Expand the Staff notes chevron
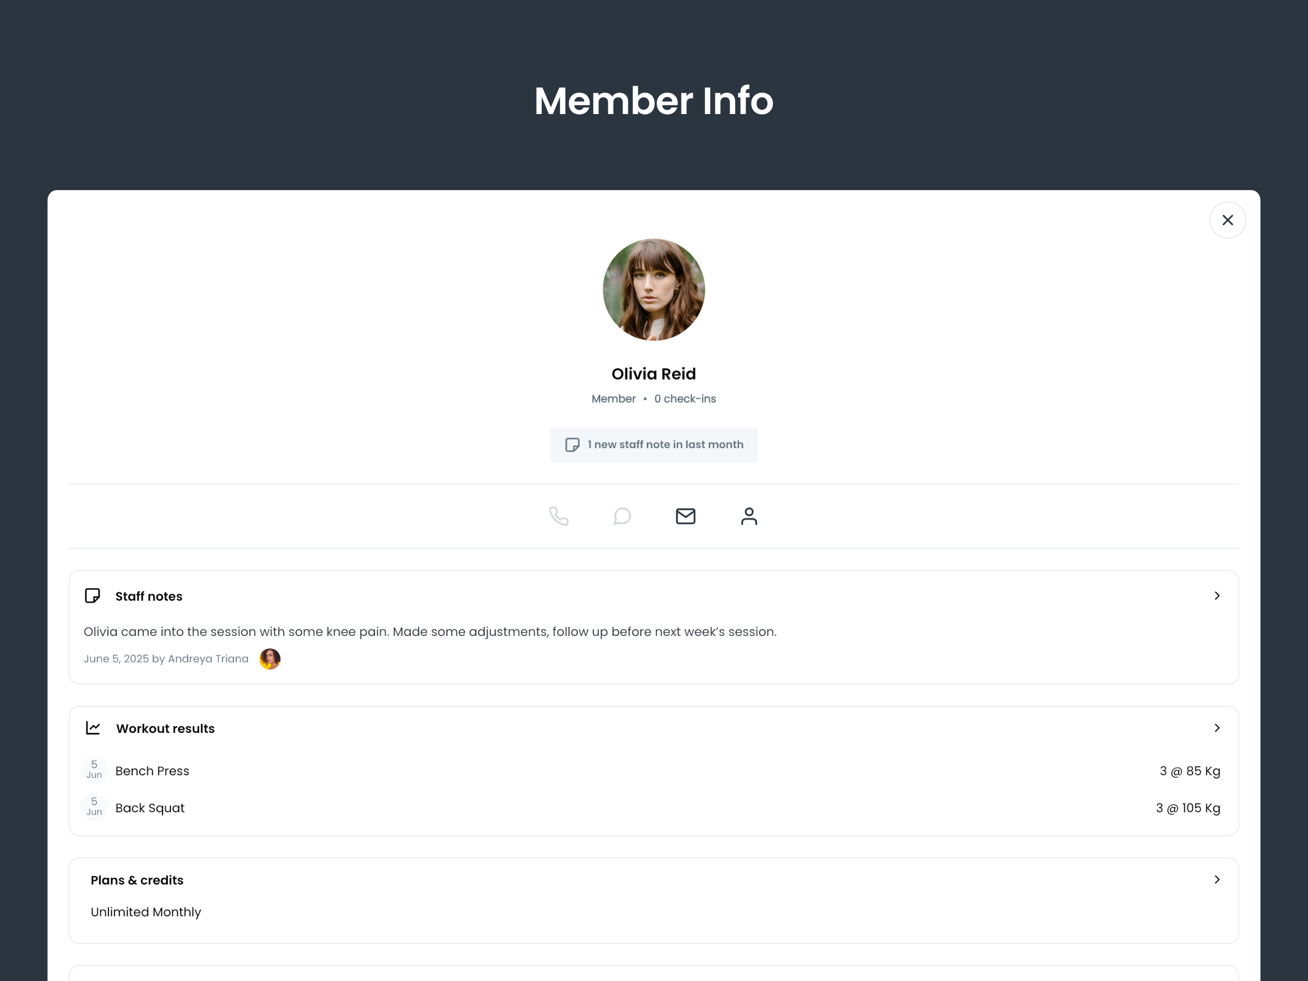 pos(1216,596)
